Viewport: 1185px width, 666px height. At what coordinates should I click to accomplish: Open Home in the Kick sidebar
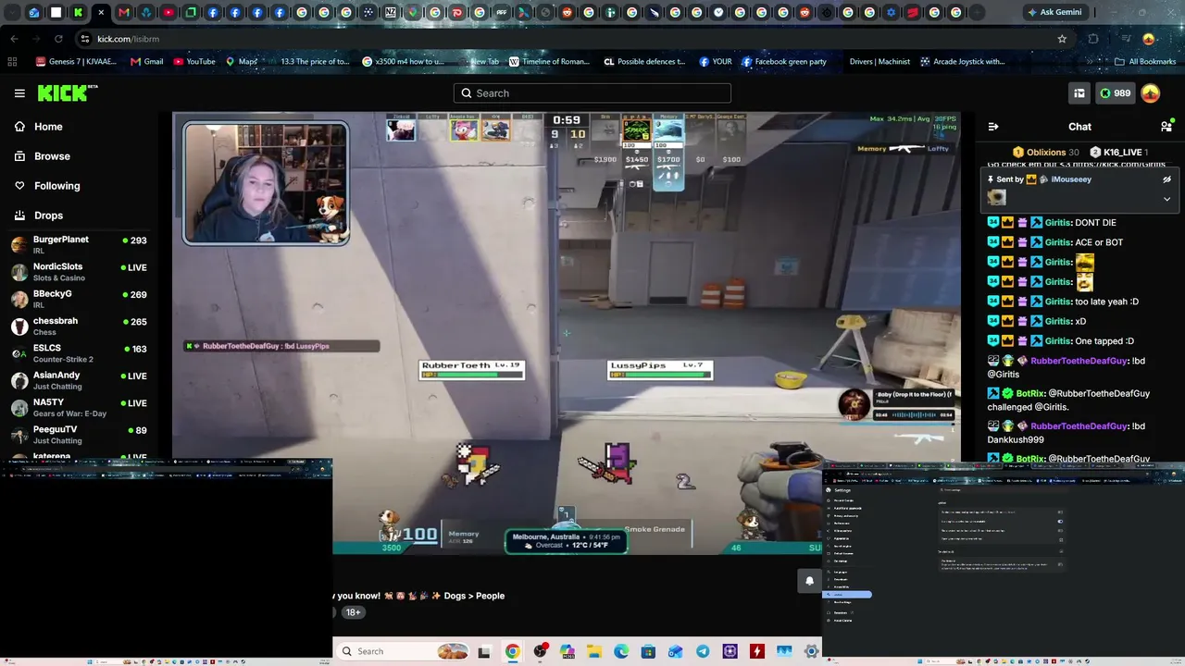click(48, 127)
